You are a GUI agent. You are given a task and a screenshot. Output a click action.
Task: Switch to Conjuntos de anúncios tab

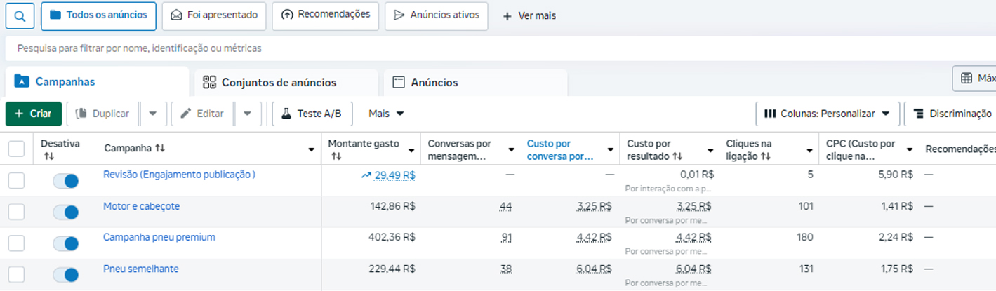(x=279, y=82)
